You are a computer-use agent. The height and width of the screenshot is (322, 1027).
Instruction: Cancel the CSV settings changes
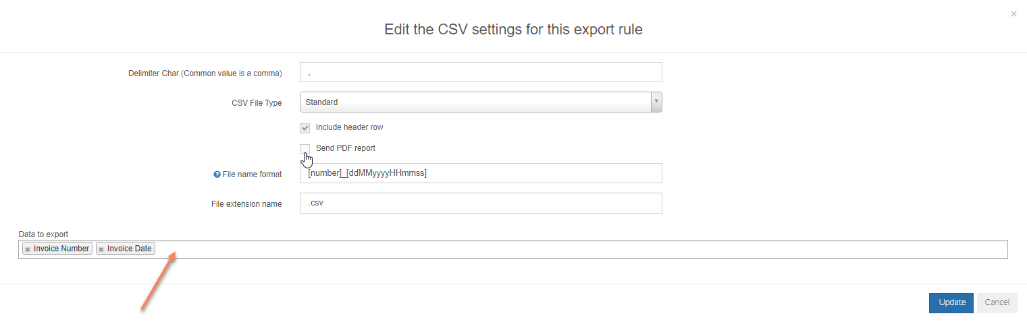[x=997, y=303]
